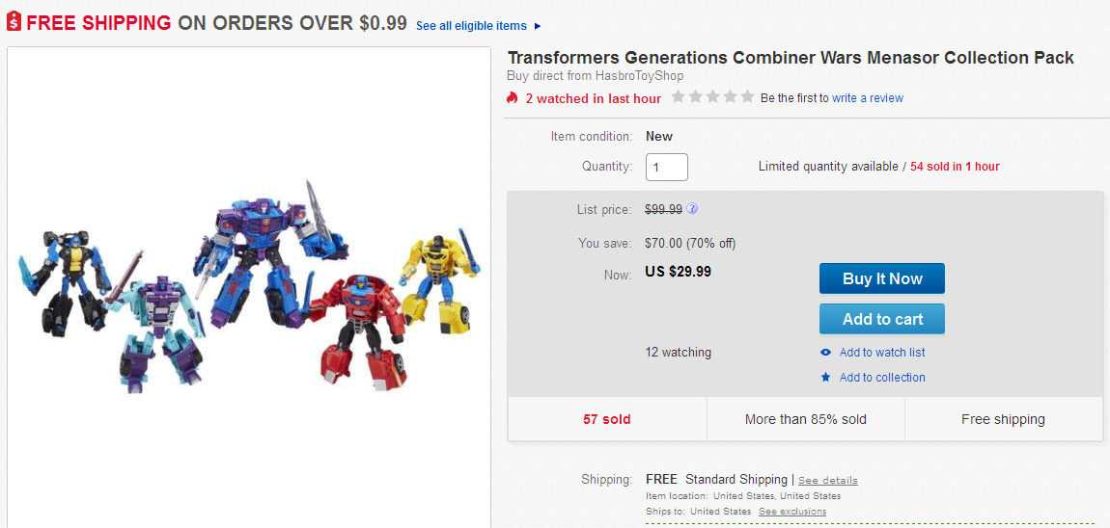
Task: Expand the See all eligible items arrow
Action: (x=538, y=26)
